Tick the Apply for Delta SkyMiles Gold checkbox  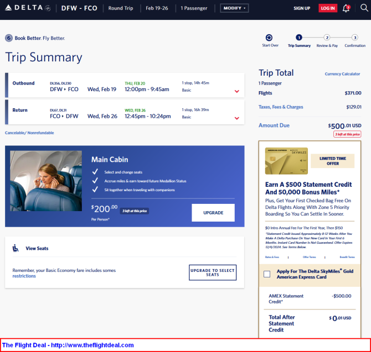click(267, 274)
